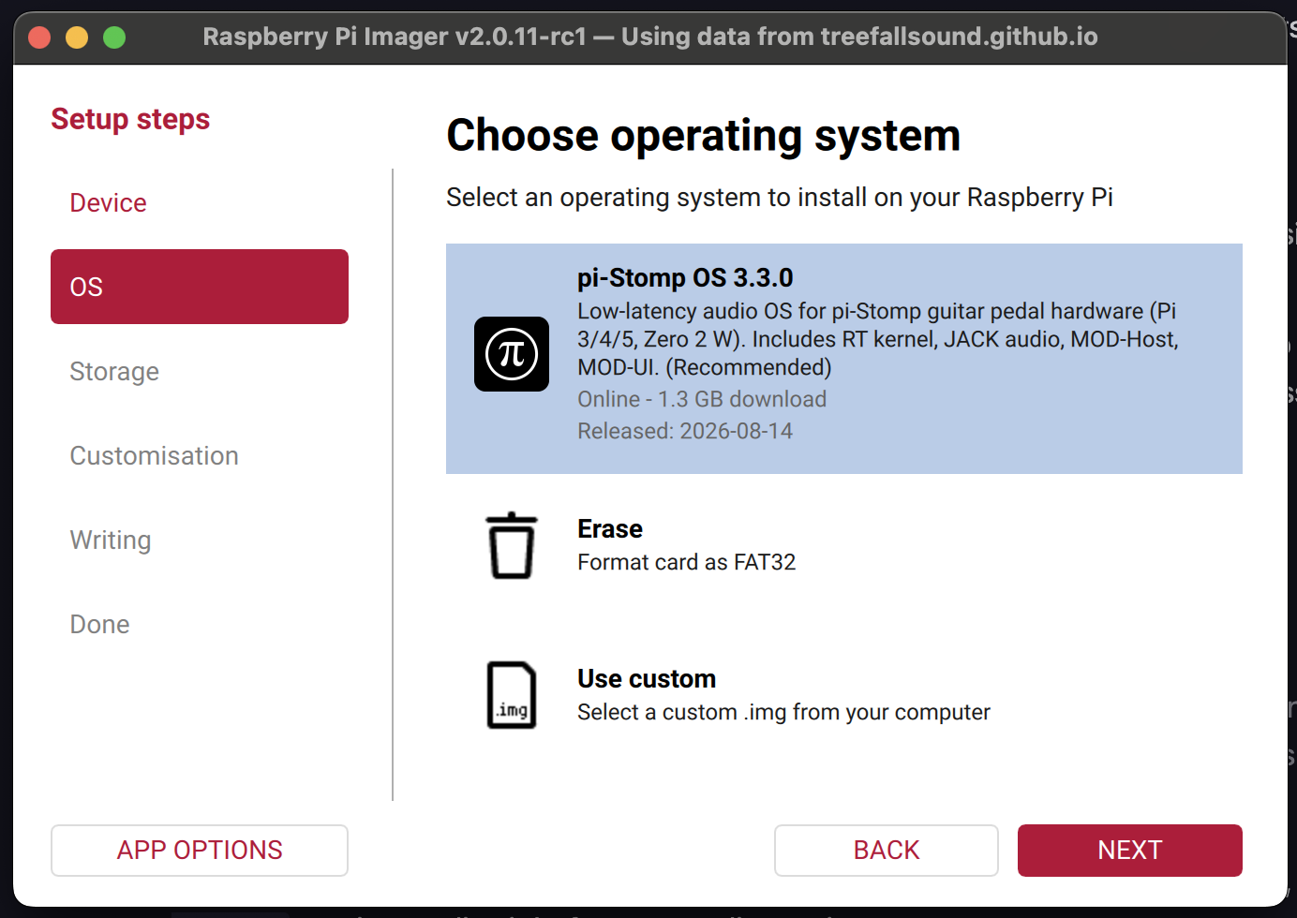Image resolution: width=1297 pixels, height=918 pixels.
Task: Click 'Online - 1.3 GB download' text
Action: [702, 399]
